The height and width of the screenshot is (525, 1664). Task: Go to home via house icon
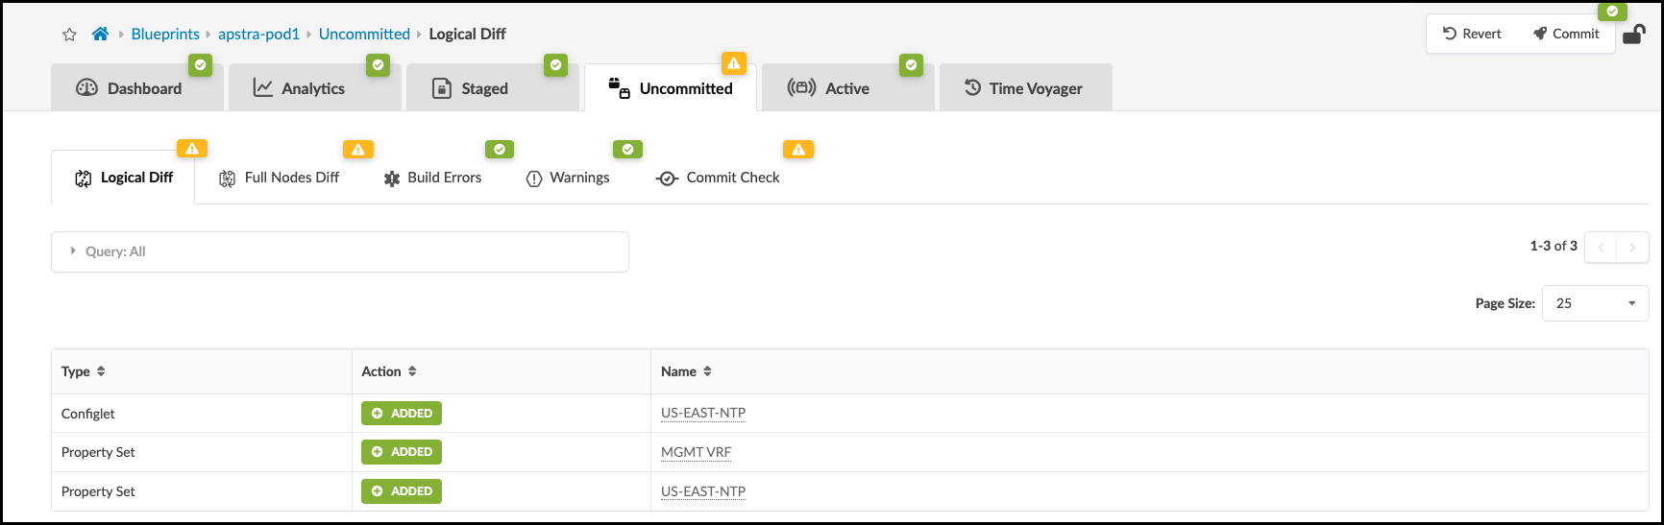pyautogui.click(x=100, y=34)
